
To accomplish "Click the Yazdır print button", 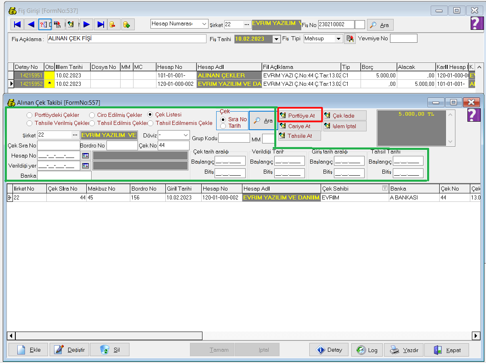I will coord(404,350).
